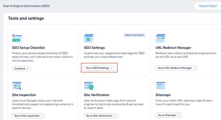Image resolution: width=221 pixels, height=120 pixels.
Task: Open Go to Site Inspection
Action: (x=28, y=116)
